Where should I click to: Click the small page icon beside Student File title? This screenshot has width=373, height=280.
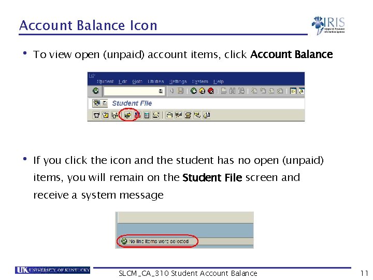105,103
